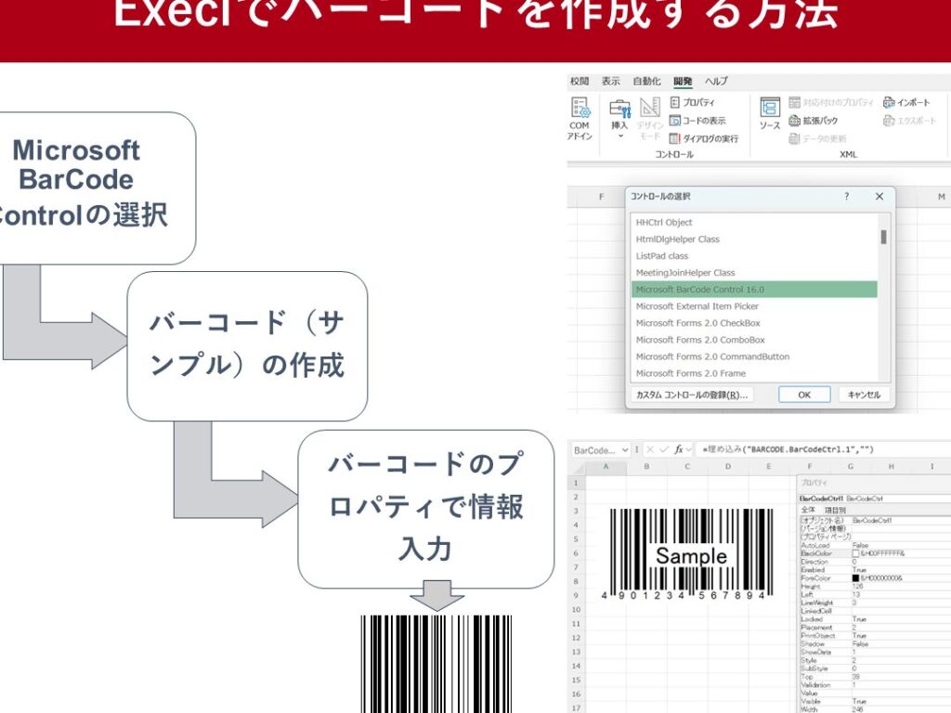The image size is (951, 713).
Task: Click コードの表示 in the ribbon
Action: pyautogui.click(x=697, y=121)
